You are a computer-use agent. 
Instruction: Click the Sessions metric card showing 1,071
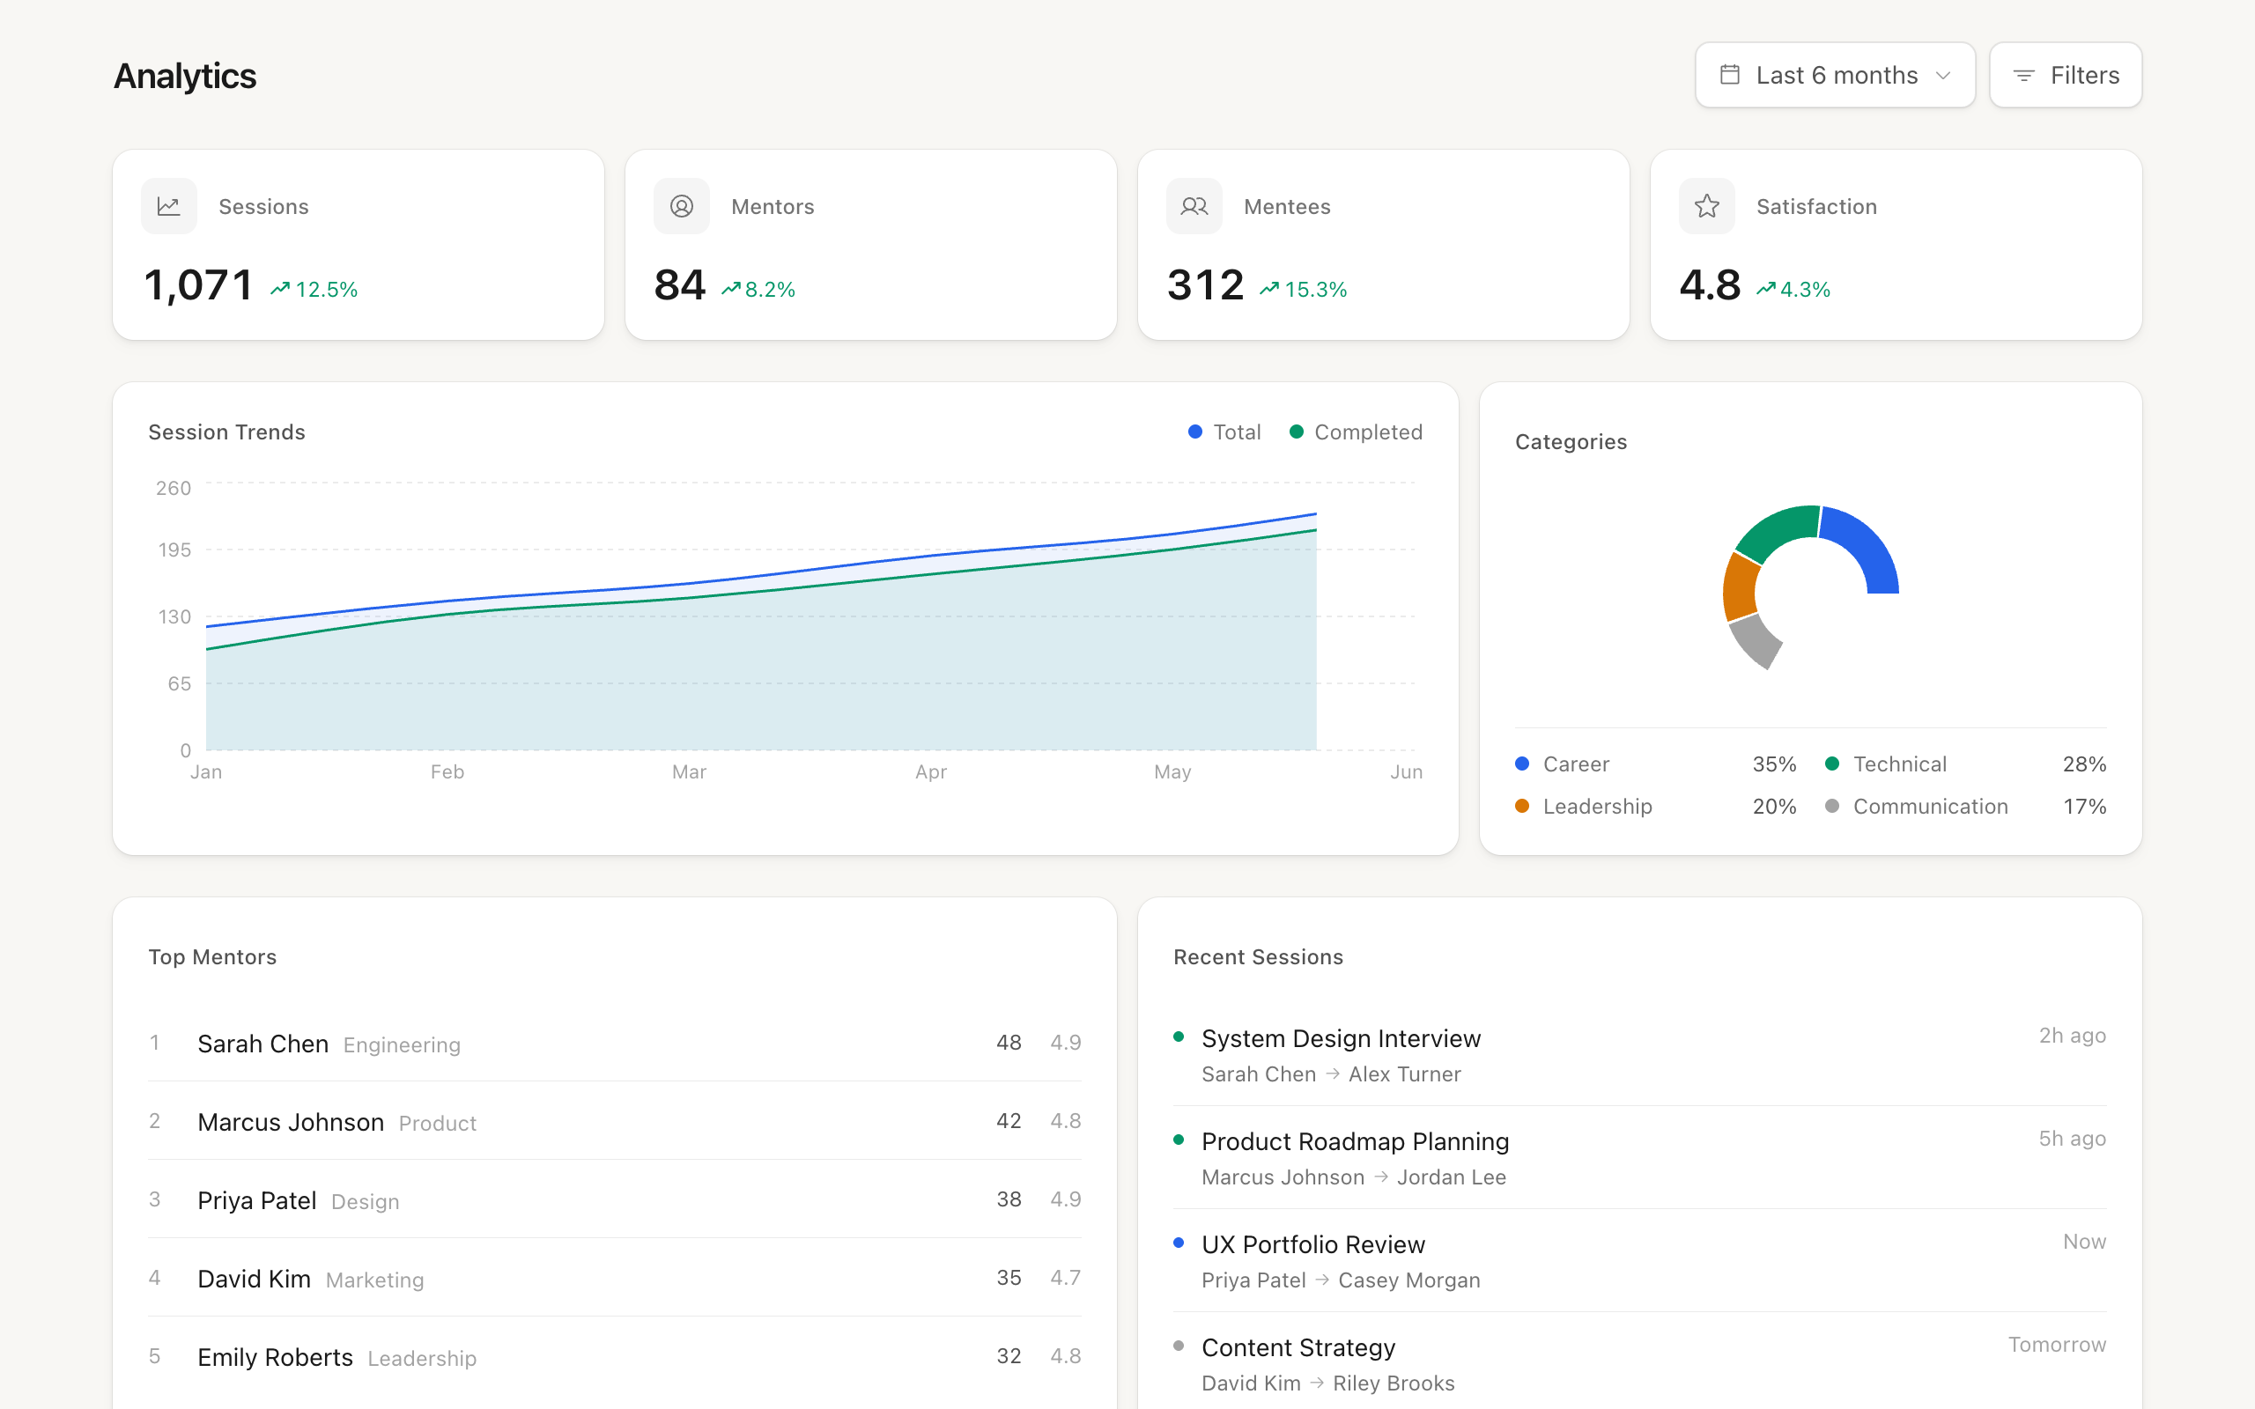point(359,245)
